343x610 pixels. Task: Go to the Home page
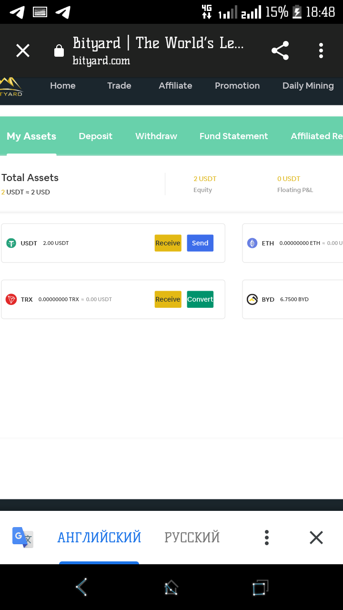pyautogui.click(x=63, y=86)
